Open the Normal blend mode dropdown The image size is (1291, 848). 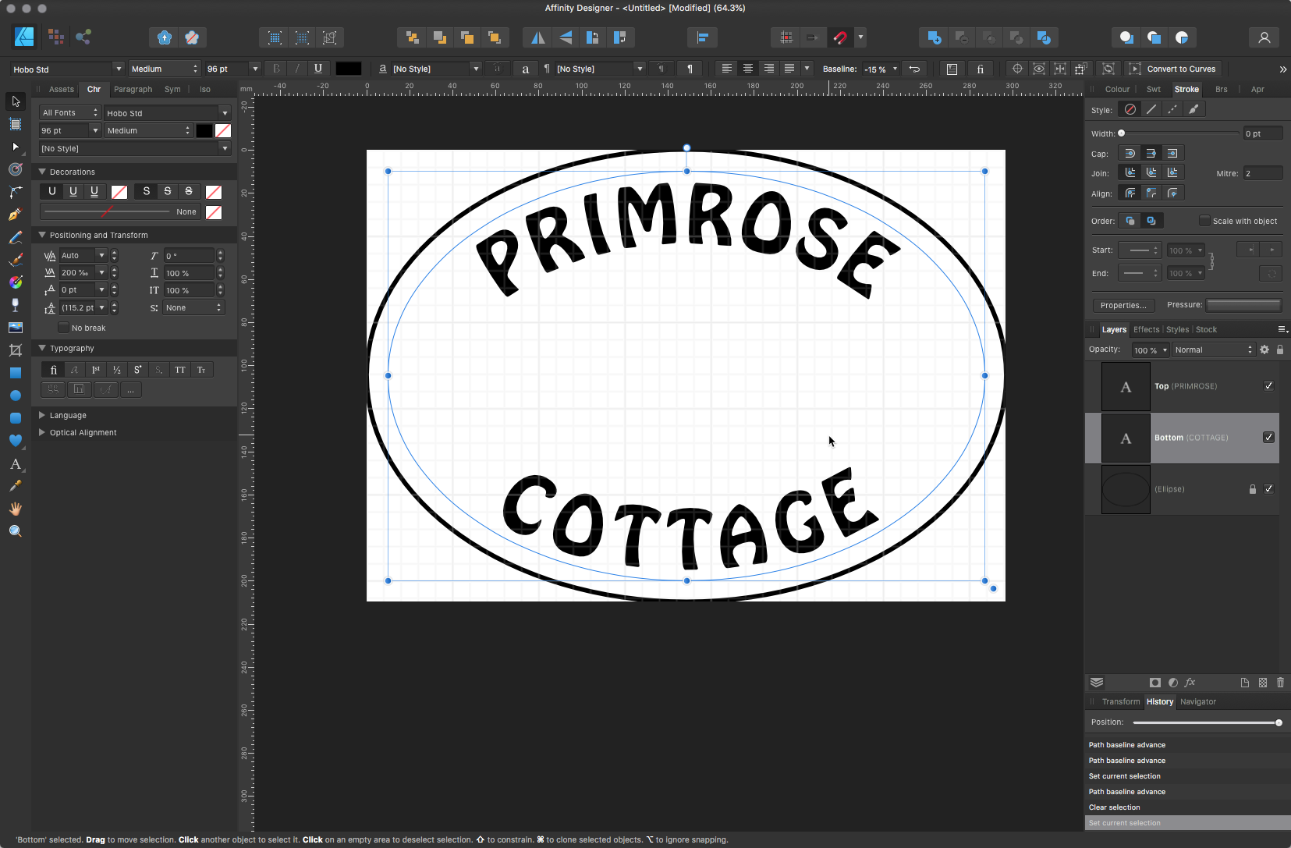(1213, 350)
